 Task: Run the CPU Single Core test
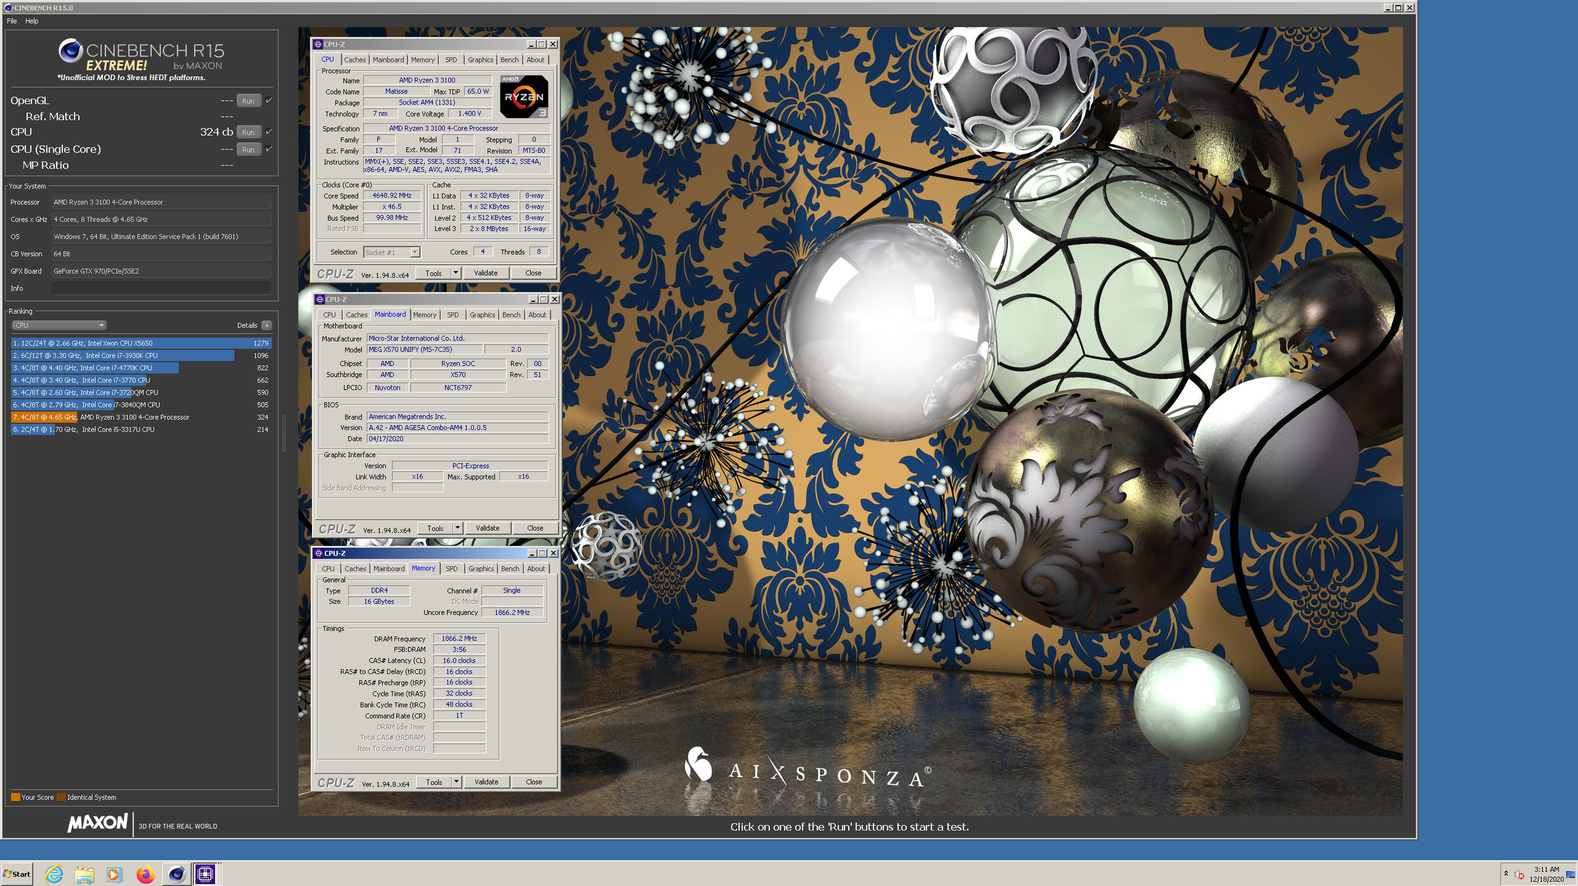[x=248, y=149]
